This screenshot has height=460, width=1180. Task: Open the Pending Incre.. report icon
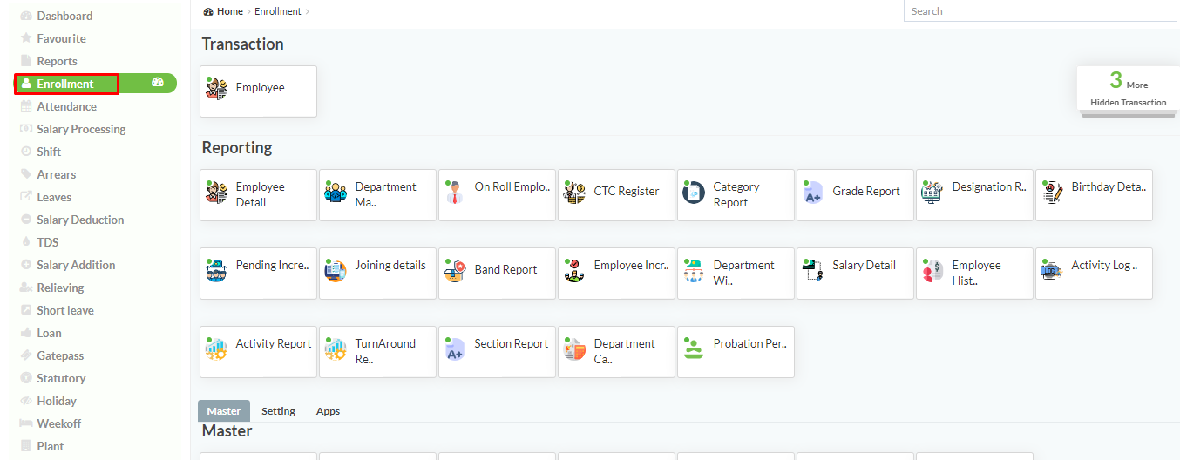click(216, 271)
